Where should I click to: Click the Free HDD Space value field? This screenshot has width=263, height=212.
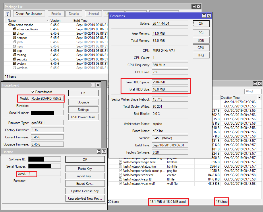[x=170, y=82]
